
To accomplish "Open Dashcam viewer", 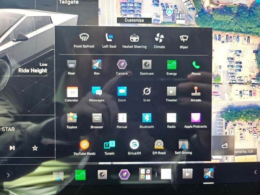I will tap(147, 67).
